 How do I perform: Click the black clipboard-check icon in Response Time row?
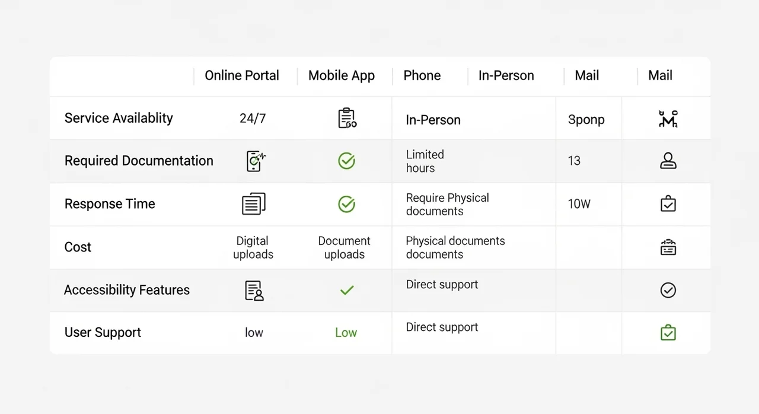click(668, 203)
